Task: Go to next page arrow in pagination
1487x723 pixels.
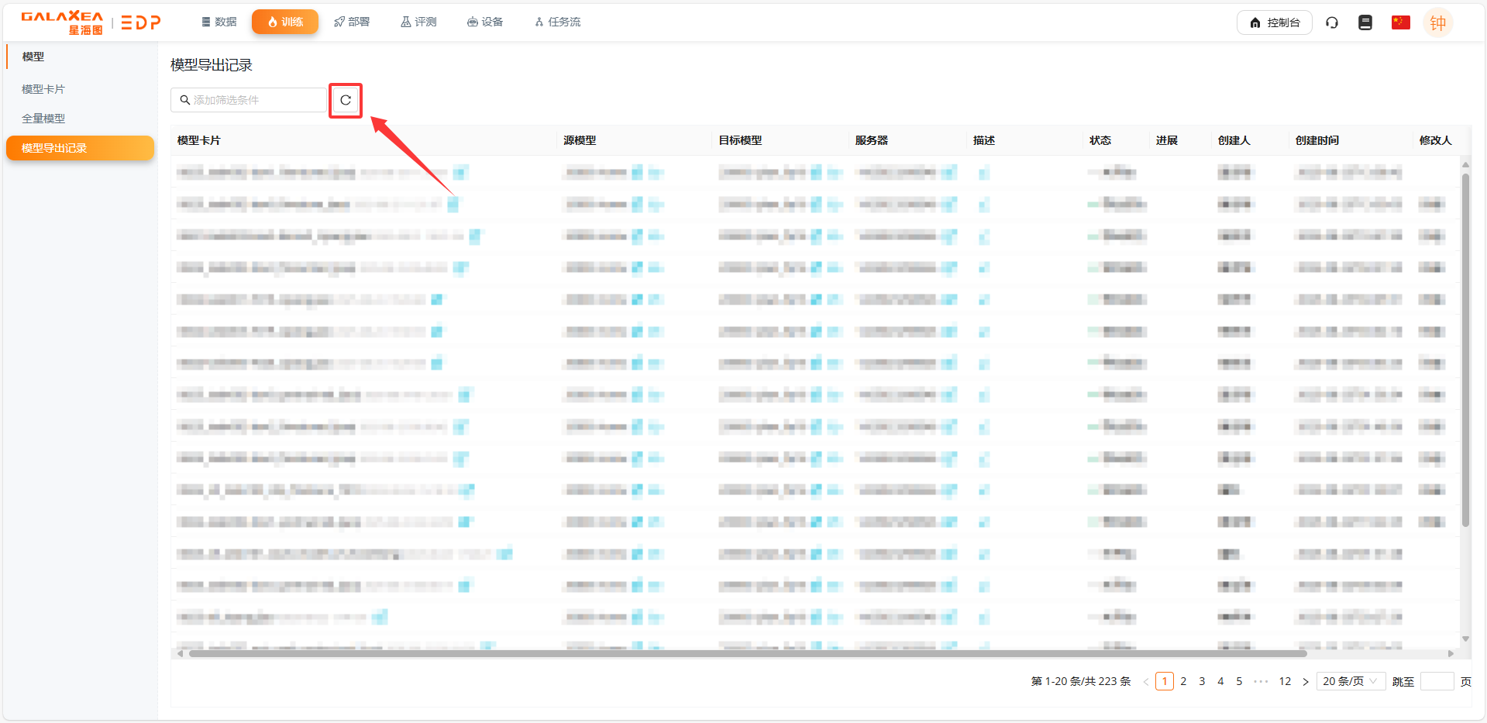Action: coord(1306,682)
